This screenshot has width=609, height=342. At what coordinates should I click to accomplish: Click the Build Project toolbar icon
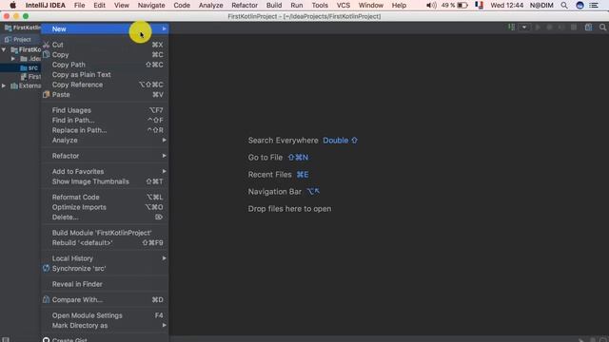[x=512, y=28]
